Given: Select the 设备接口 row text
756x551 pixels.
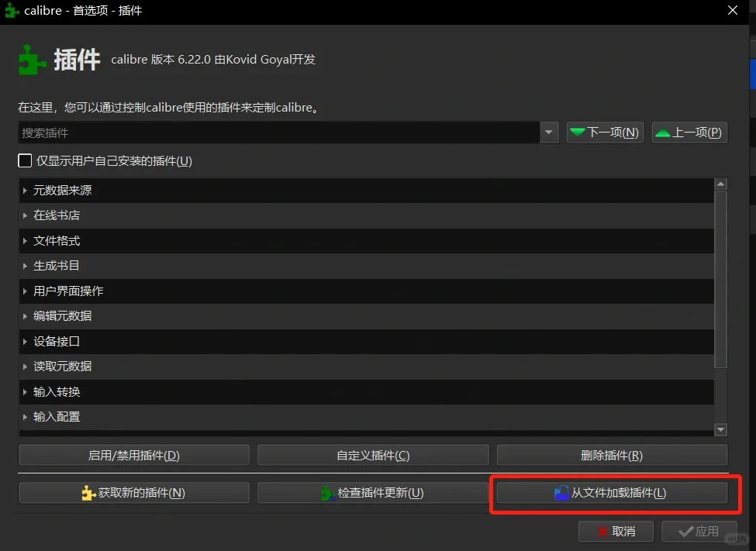Looking at the screenshot, I should (57, 341).
